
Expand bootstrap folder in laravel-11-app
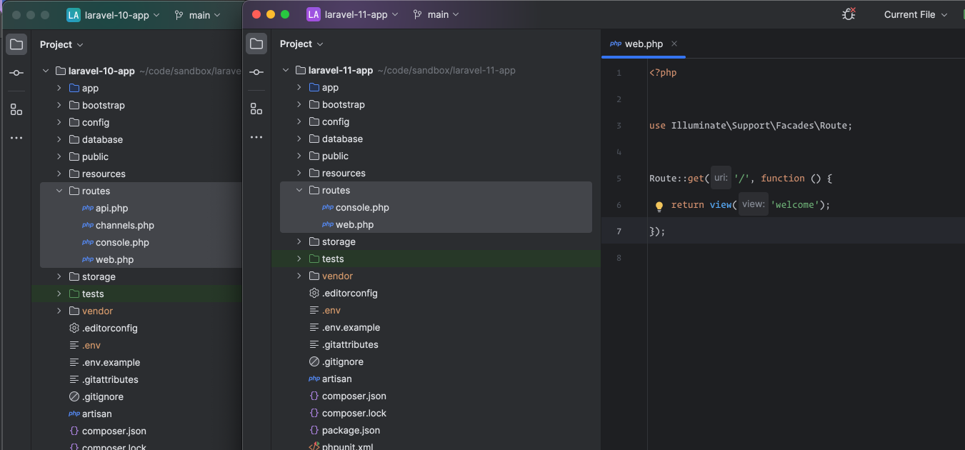pyautogui.click(x=299, y=105)
